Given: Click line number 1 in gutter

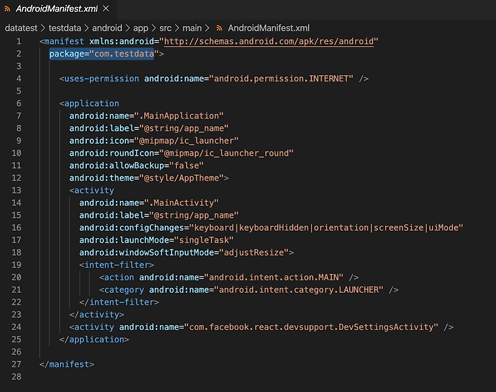Looking at the screenshot, I should tap(19, 41).
